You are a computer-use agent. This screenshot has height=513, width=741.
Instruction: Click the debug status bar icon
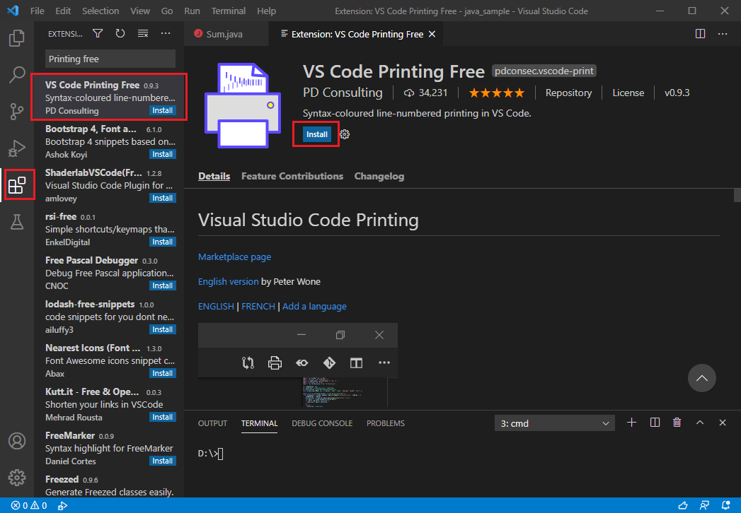pyautogui.click(x=62, y=505)
